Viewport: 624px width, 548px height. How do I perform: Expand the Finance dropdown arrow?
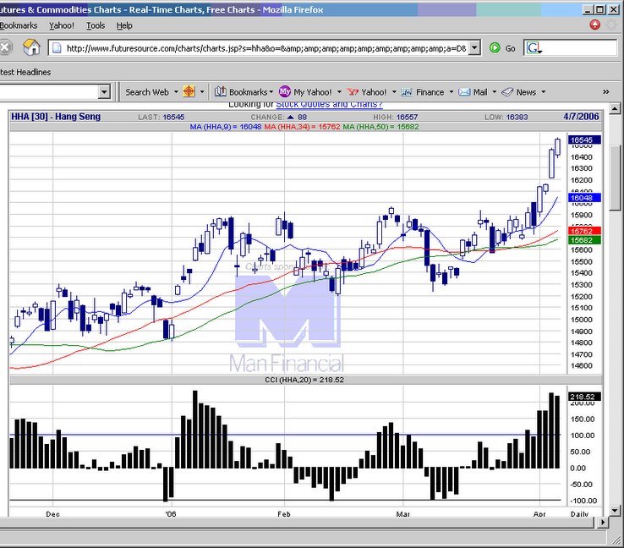[452, 92]
